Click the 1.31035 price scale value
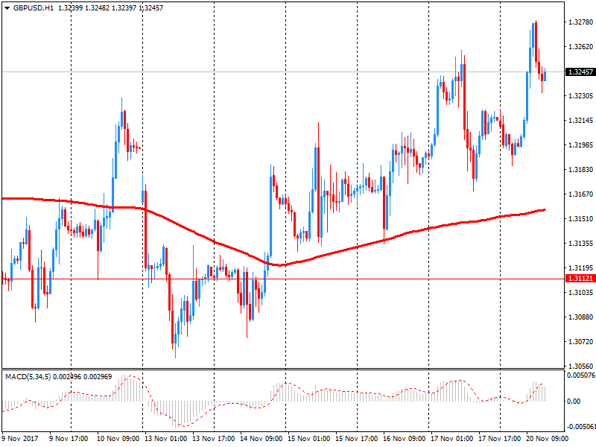Image resolution: width=596 pixels, height=447 pixels. click(x=580, y=292)
